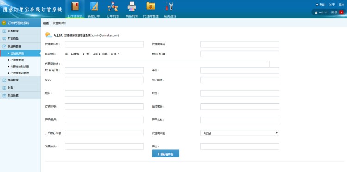Click the 商品管理 sidebar edit icon

(x=4, y=80)
